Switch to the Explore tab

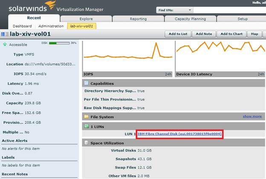pos(86,19)
